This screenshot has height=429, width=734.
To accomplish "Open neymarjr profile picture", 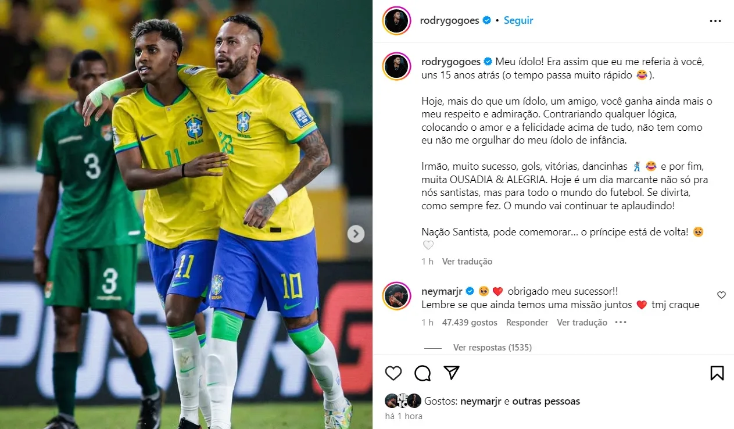I will [x=398, y=296].
